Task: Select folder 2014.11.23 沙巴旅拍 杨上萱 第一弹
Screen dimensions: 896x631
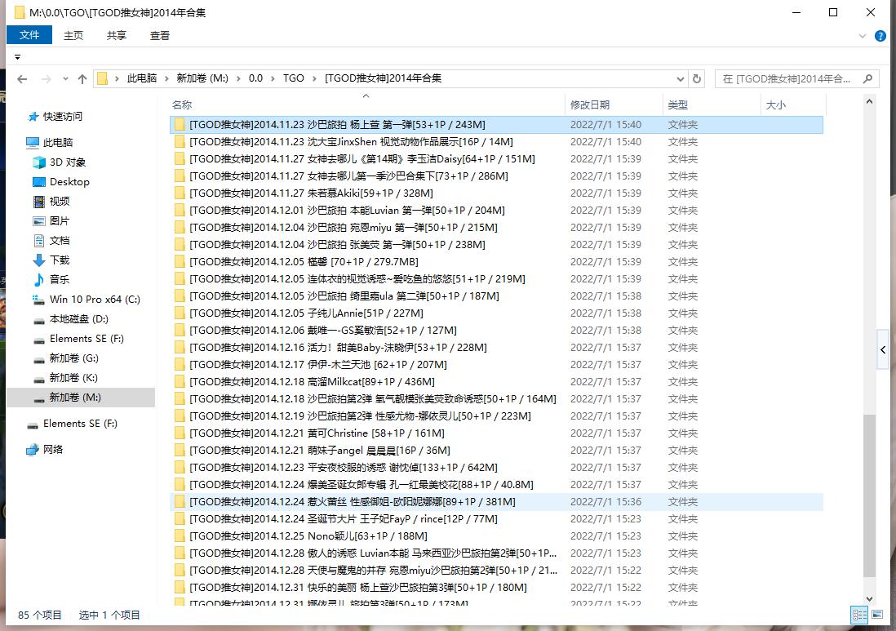Action: (x=496, y=125)
